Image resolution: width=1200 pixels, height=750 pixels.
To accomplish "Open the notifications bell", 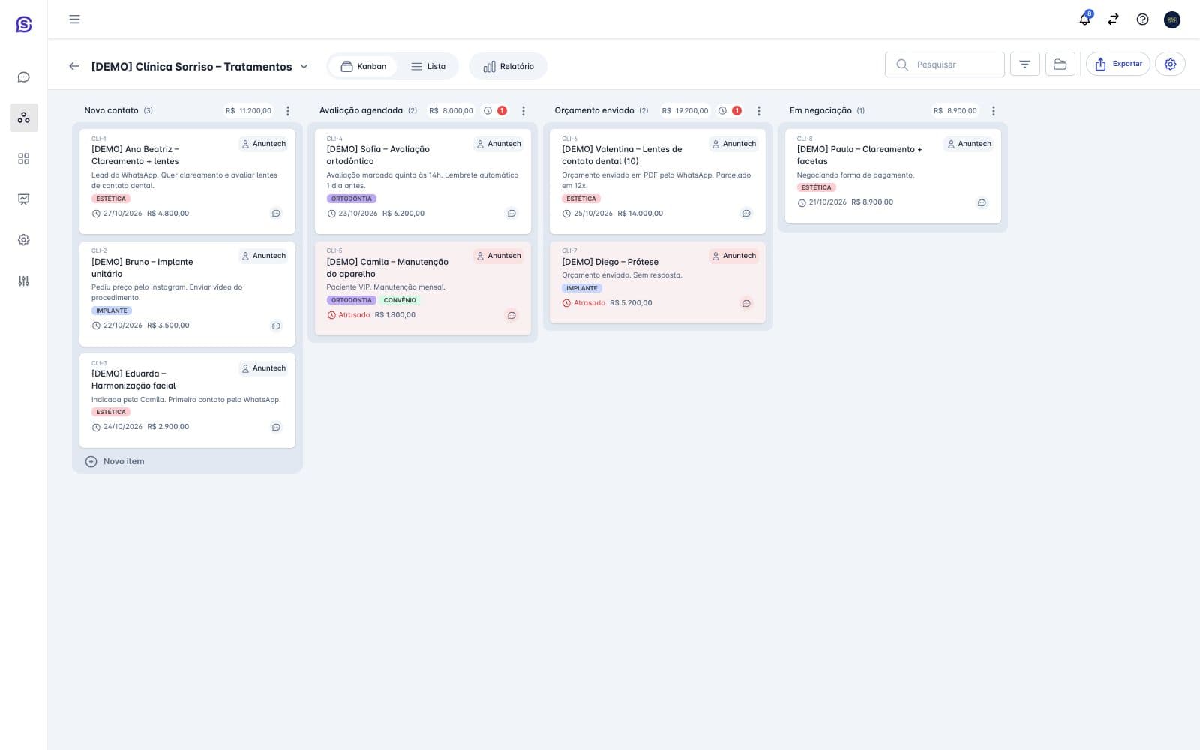I will click(1085, 19).
